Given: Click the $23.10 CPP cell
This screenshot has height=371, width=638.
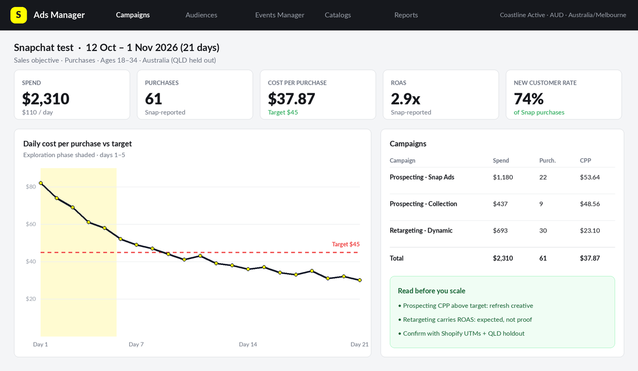Looking at the screenshot, I should (590, 231).
